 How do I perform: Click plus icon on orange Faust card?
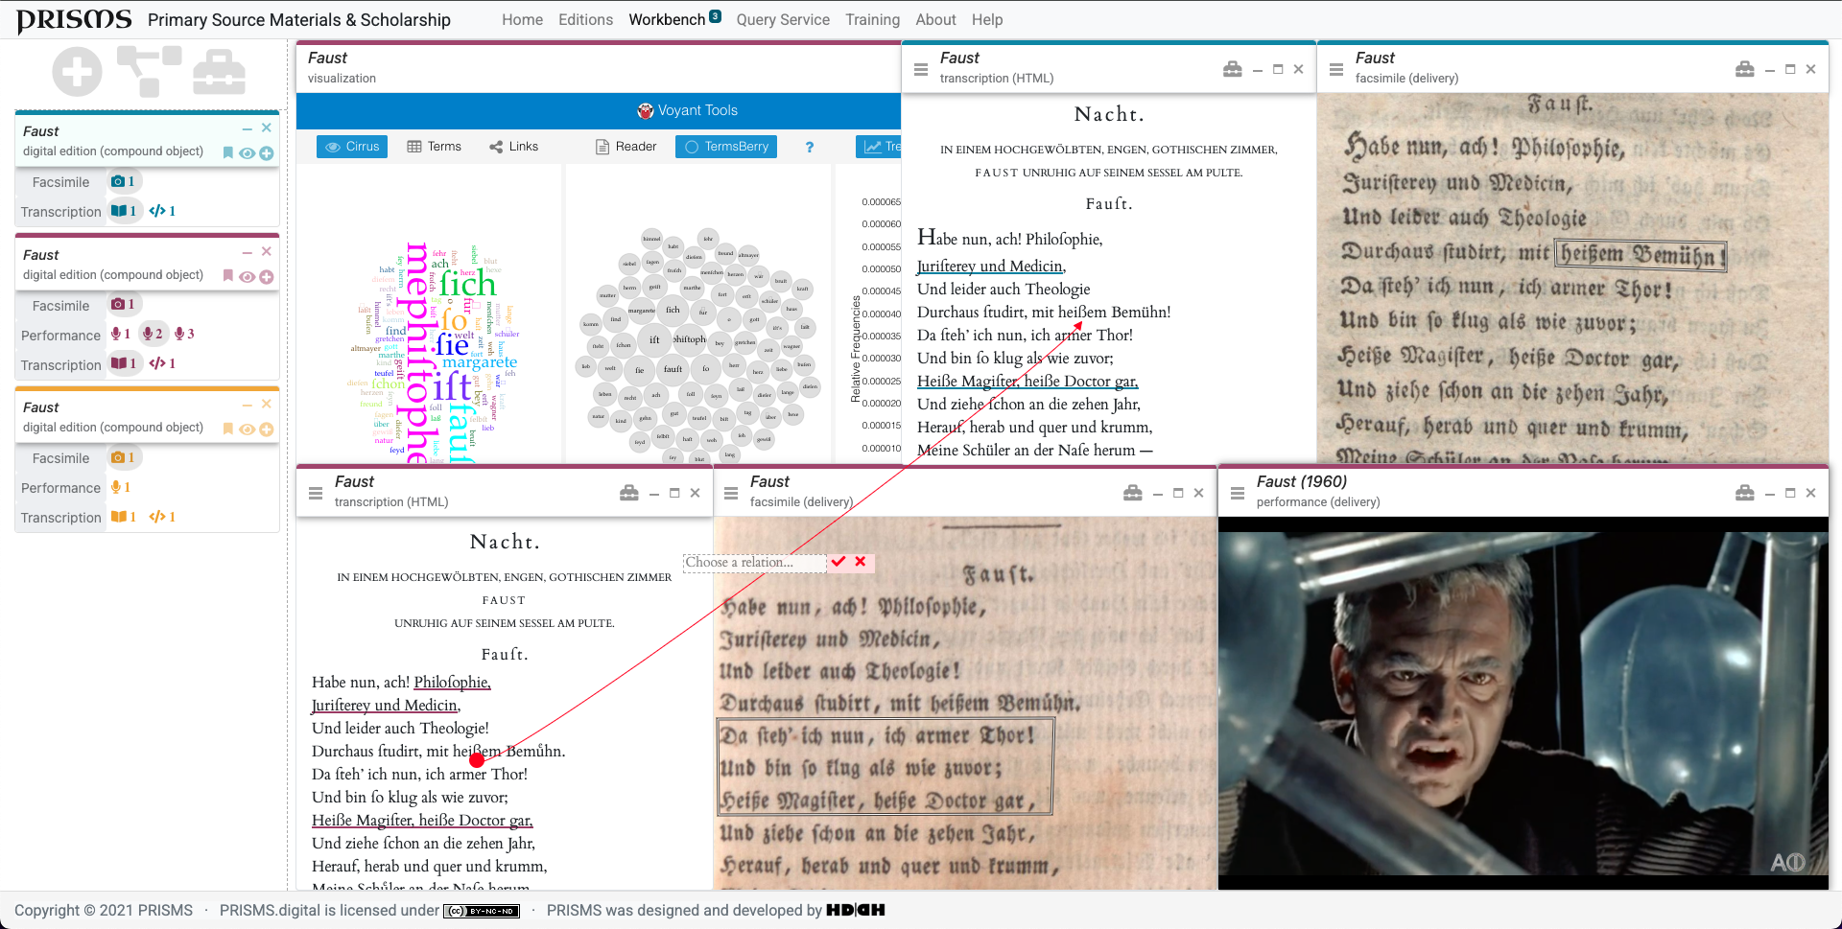click(267, 430)
